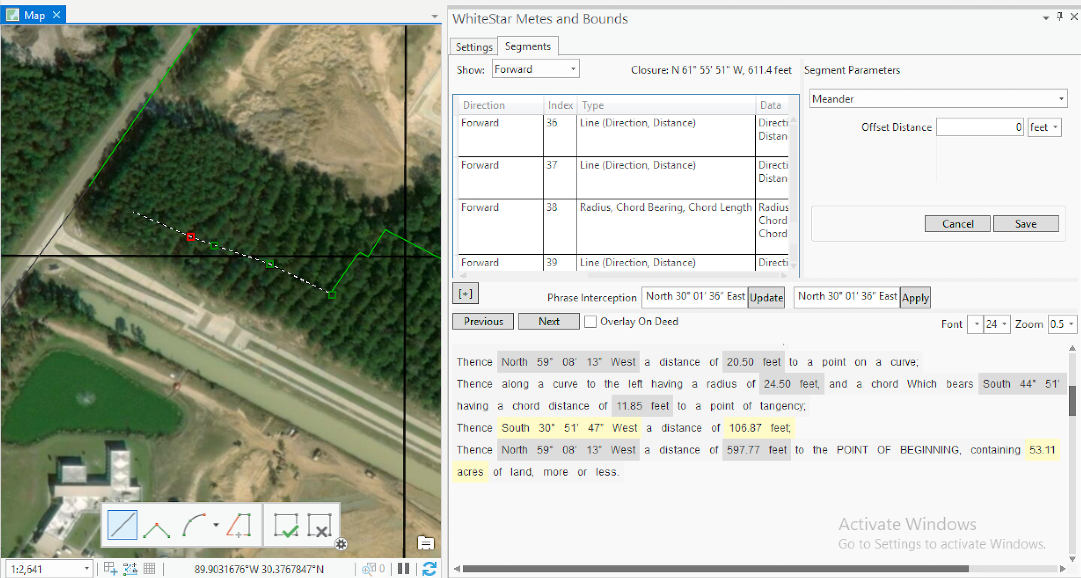Open the map pop-up panel icon
Screen dimensions: 1081x578
point(426,543)
